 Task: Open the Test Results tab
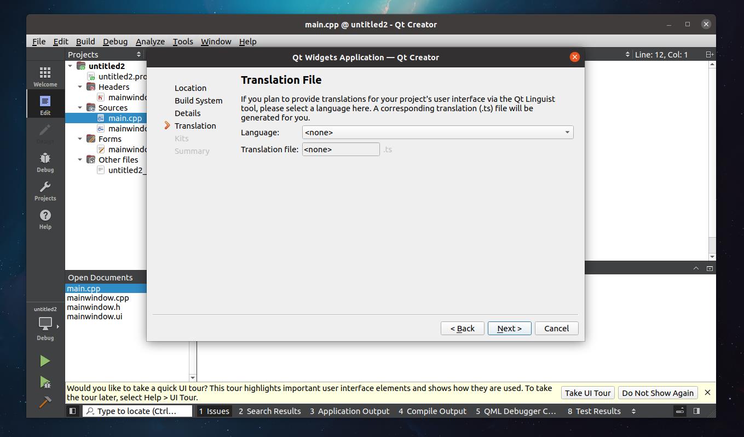click(594, 411)
